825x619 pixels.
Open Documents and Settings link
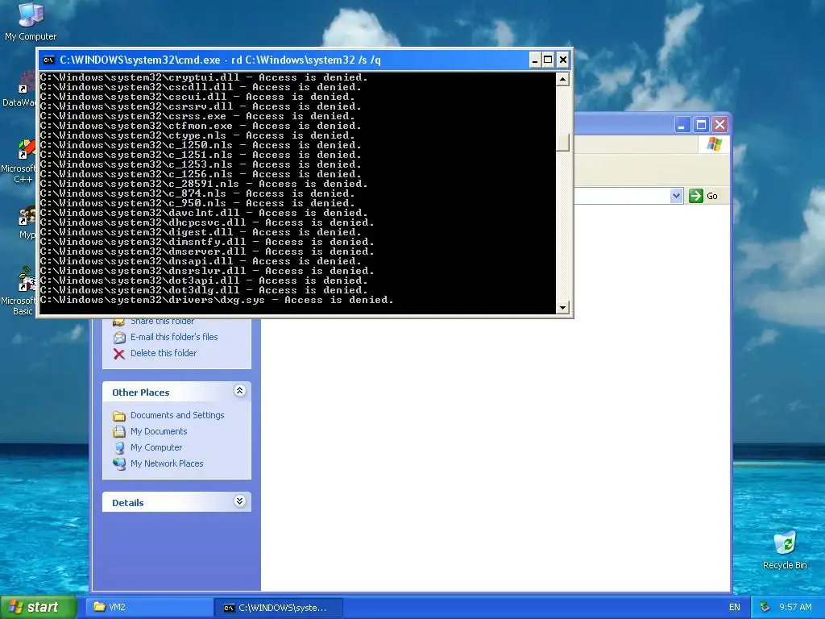177,415
